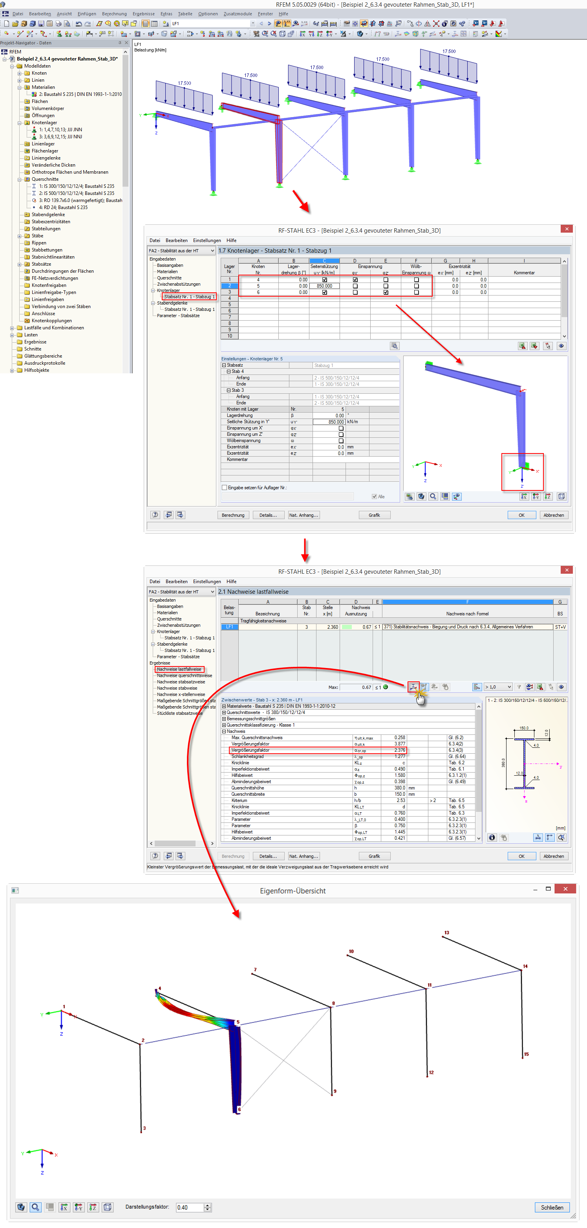Click the Darstellungsfaktor spinner arrows

207,1208
